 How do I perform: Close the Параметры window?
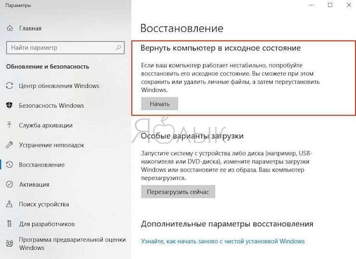[349, 5]
